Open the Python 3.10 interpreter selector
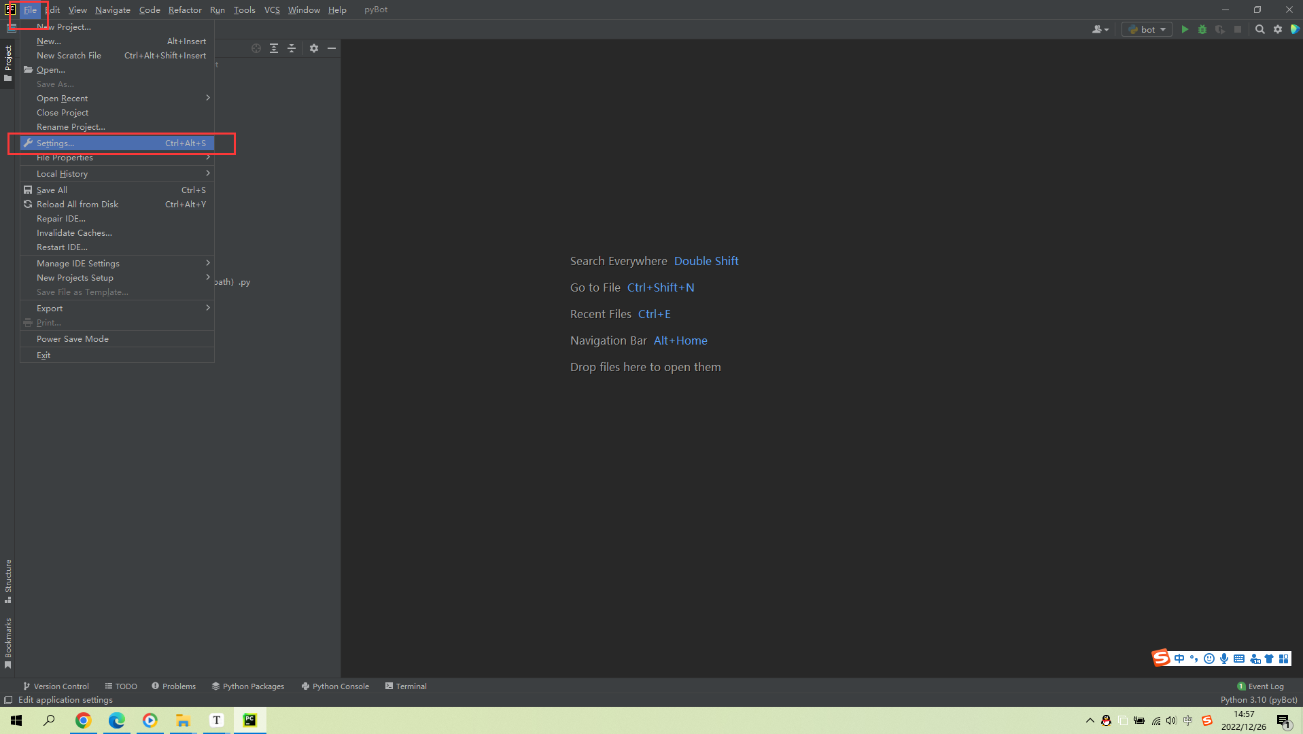 coord(1259,700)
